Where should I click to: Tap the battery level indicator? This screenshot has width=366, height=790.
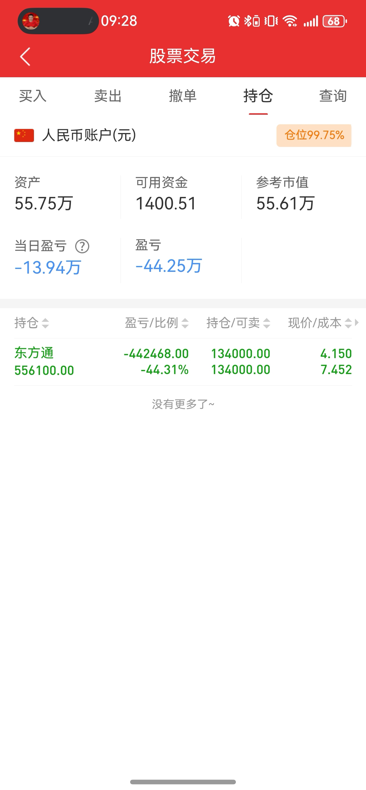tap(335, 21)
